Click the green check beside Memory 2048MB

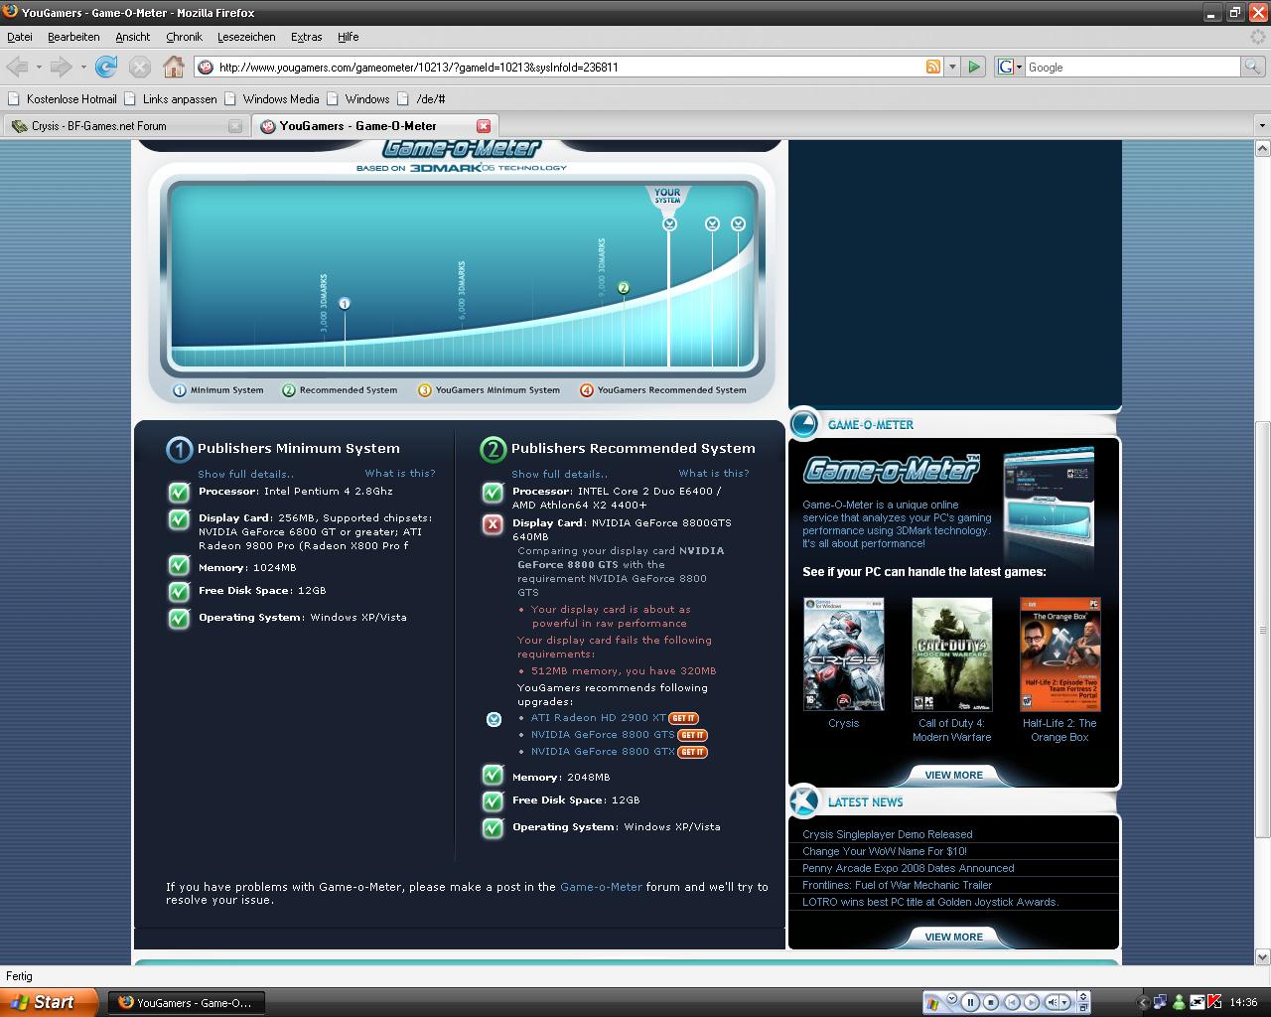pos(493,775)
